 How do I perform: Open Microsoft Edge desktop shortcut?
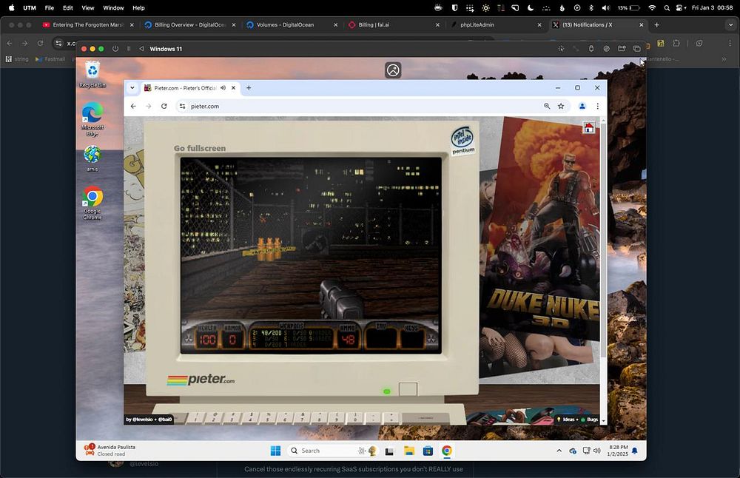coord(92,119)
